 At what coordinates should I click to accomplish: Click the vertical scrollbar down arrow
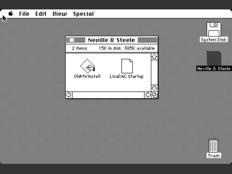point(154,88)
